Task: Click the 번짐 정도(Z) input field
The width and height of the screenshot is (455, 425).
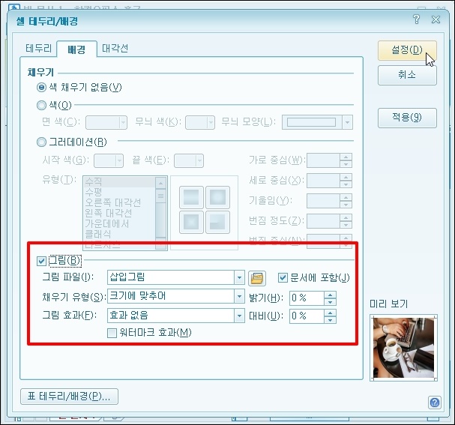Action: point(323,221)
